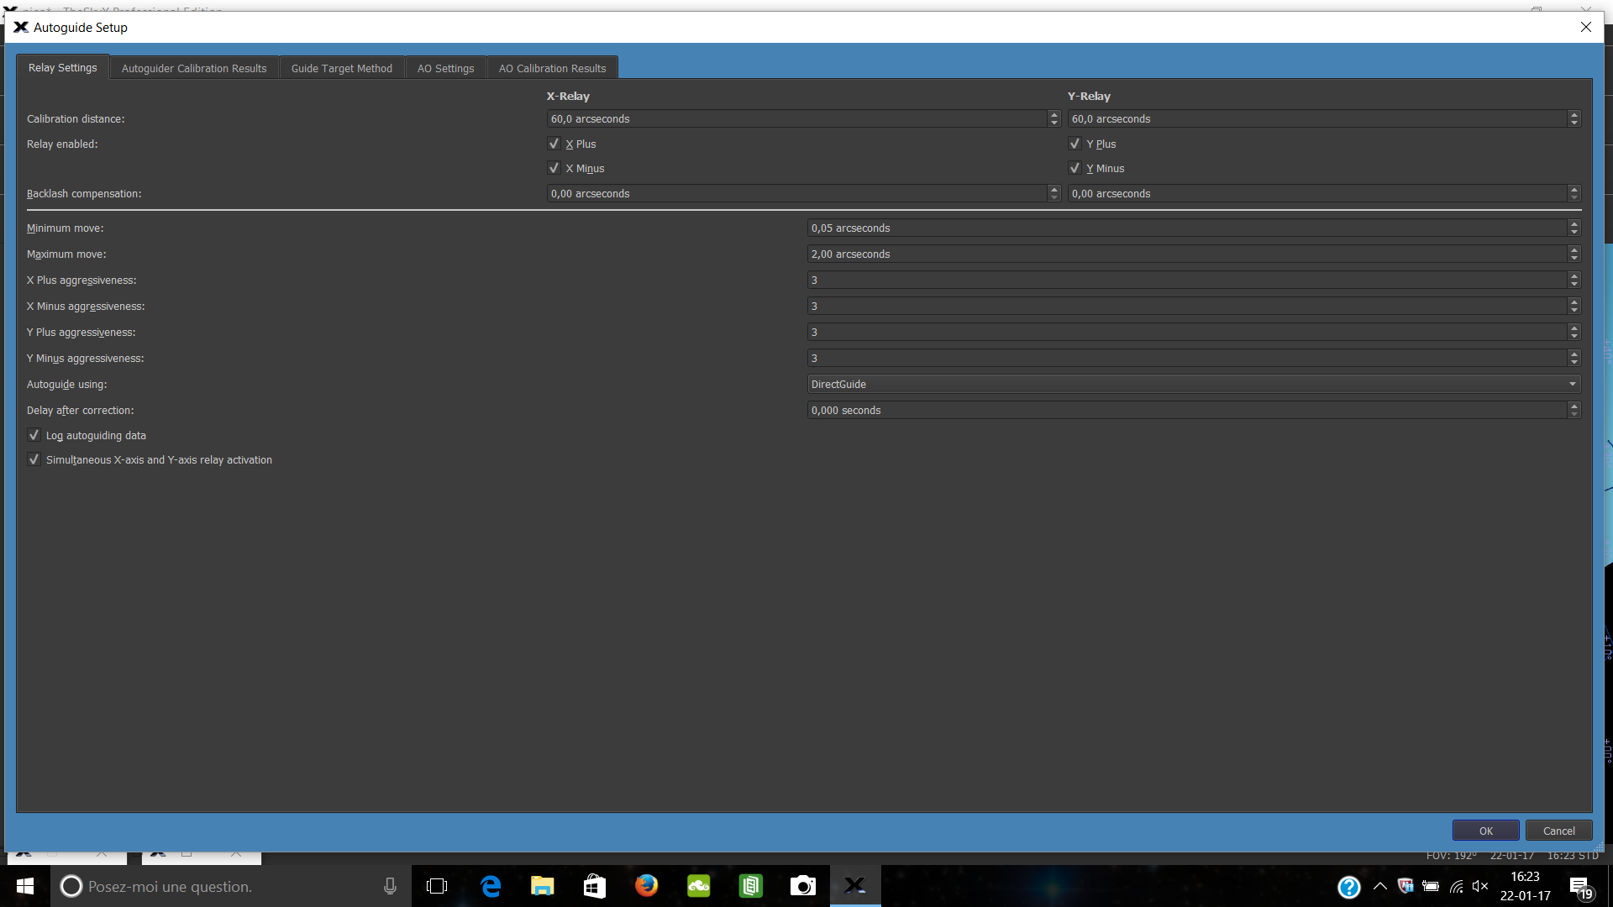This screenshot has width=1613, height=907.
Task: Open the Windows Store taskbar icon
Action: pyautogui.click(x=595, y=886)
